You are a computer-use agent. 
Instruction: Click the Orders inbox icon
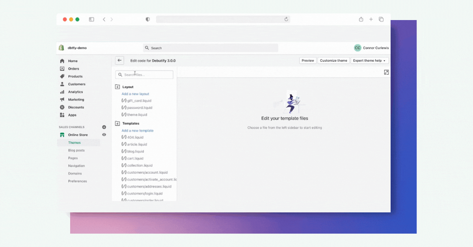(x=62, y=68)
